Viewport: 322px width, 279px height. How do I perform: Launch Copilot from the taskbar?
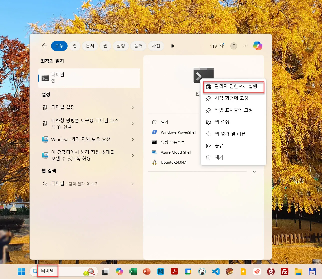(119, 271)
